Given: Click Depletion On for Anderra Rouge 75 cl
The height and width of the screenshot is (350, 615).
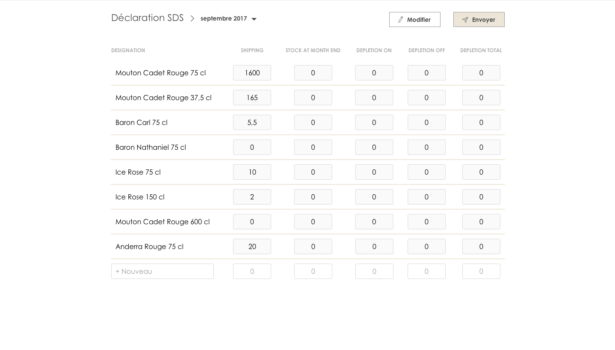Looking at the screenshot, I should point(374,246).
